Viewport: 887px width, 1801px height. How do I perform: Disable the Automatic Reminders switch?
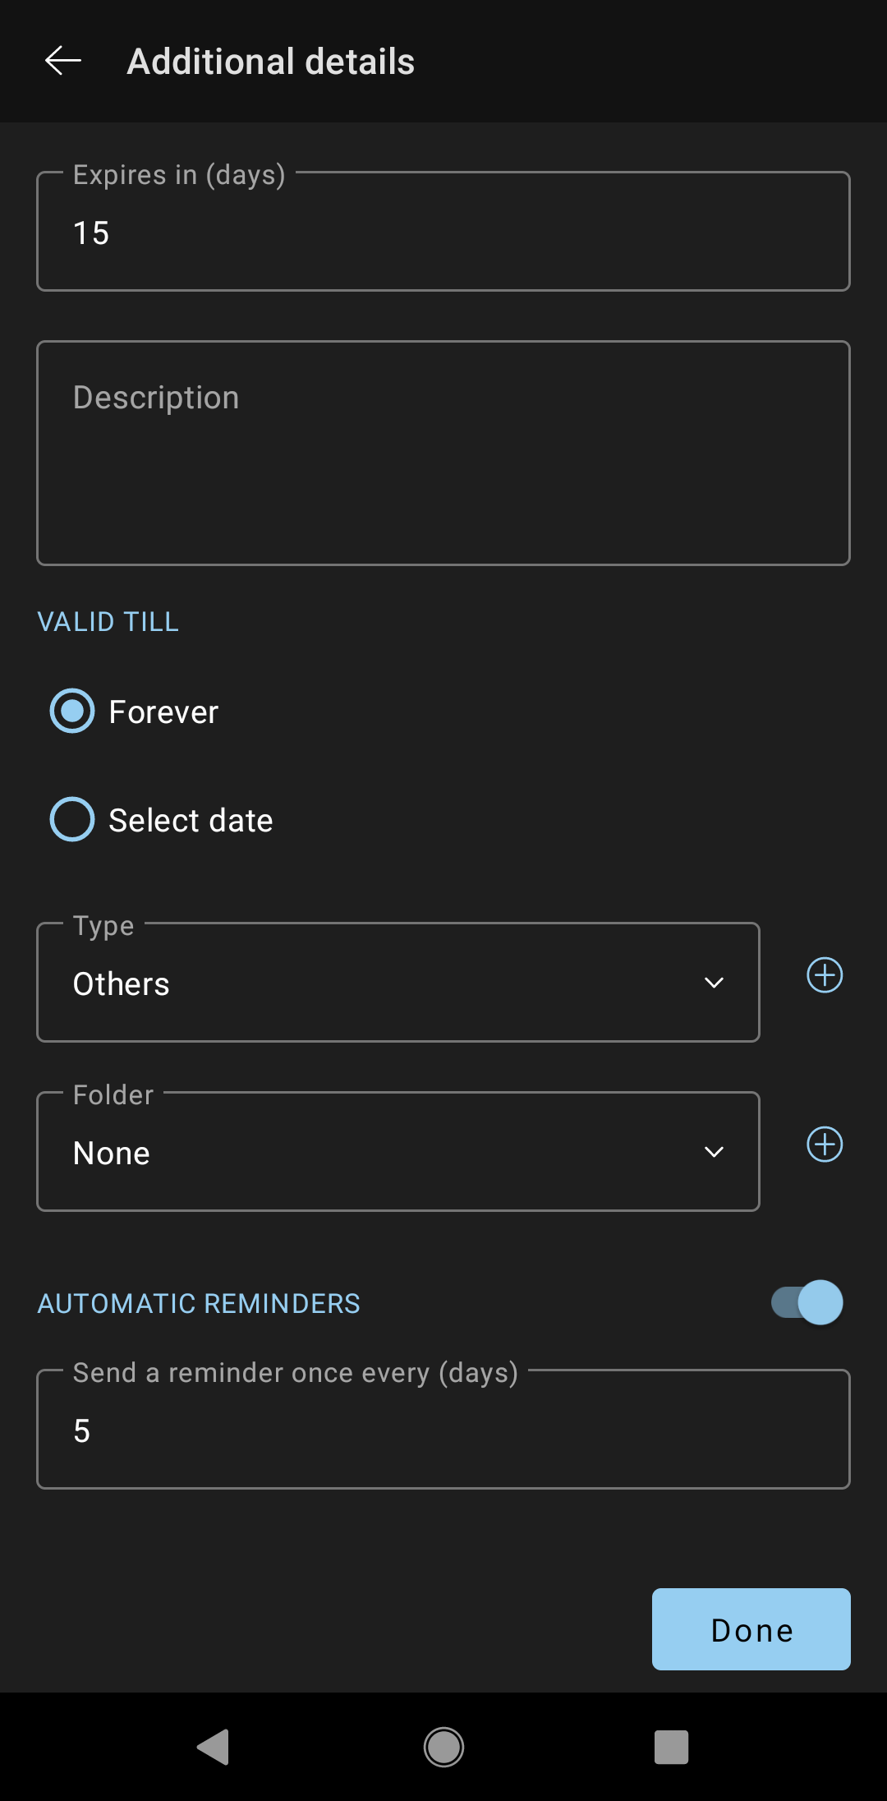807,1302
